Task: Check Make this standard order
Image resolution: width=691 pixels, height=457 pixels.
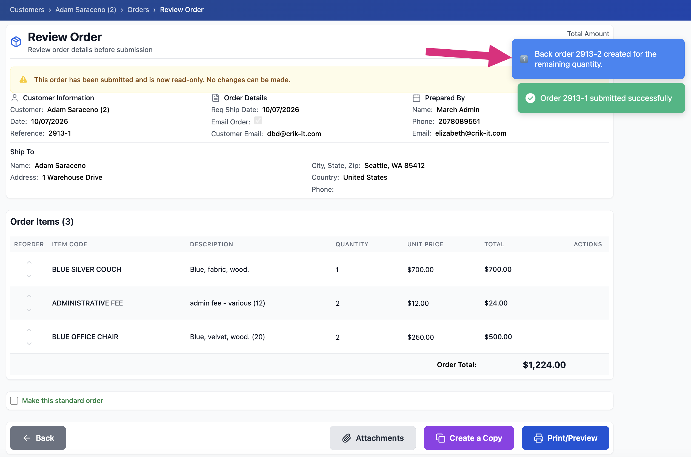Action: 14,401
